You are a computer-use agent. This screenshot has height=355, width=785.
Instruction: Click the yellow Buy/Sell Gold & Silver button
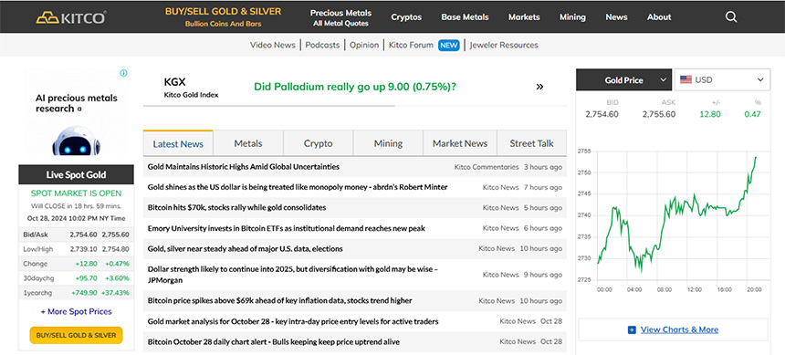76,335
